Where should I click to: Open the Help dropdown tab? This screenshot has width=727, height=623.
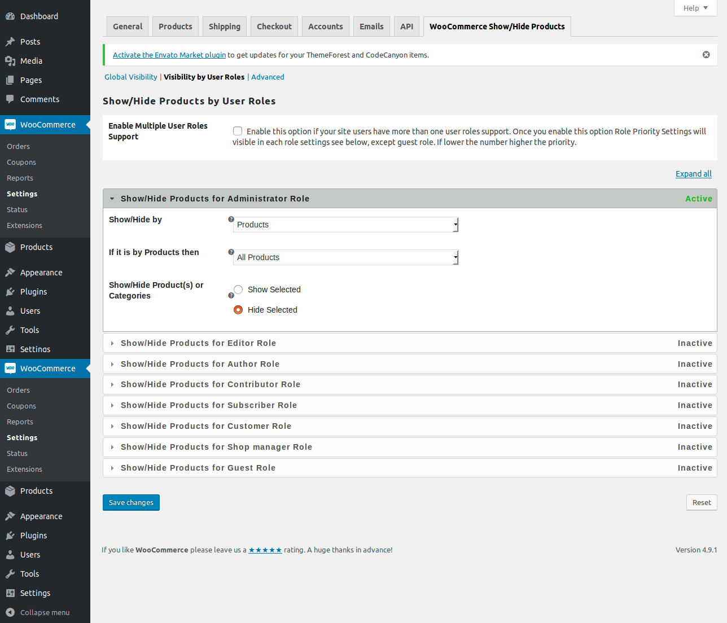pos(695,8)
